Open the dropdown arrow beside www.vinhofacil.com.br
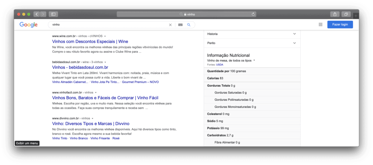The width and height of the screenshot is (373, 165). [x=96, y=93]
